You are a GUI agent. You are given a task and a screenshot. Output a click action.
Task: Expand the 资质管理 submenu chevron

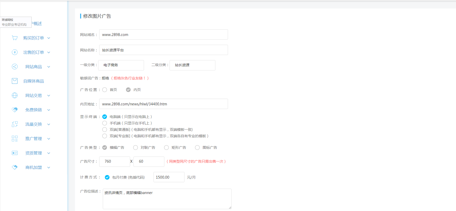coord(49,153)
